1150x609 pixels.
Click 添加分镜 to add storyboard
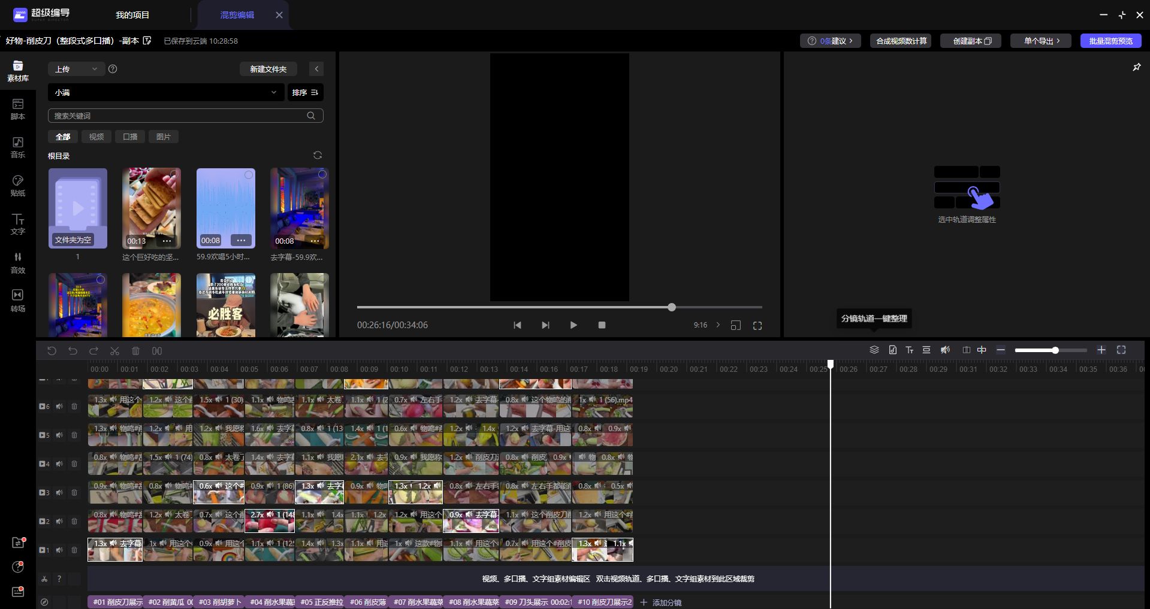pos(661,602)
